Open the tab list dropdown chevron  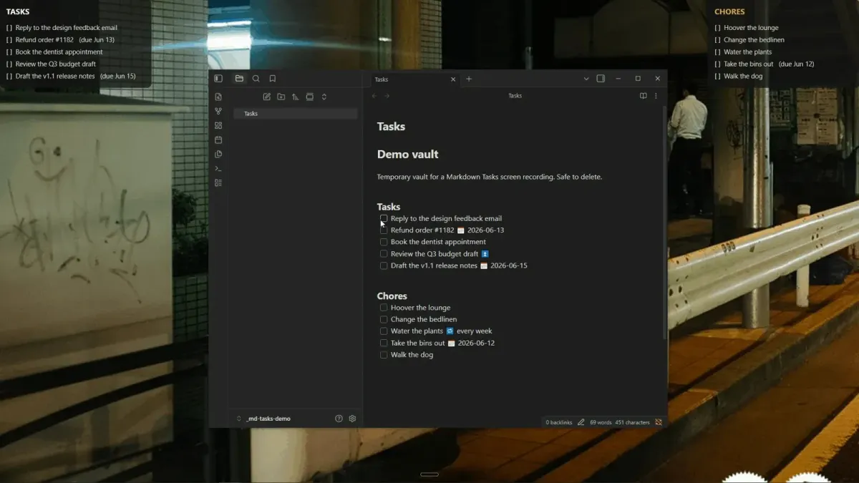[x=586, y=79]
